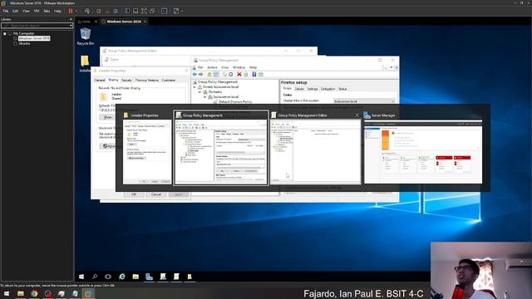Select Ubuntu in the Library tree

[24, 43]
